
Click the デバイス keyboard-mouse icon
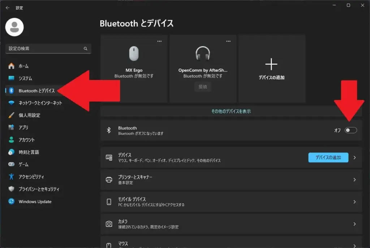109,157
